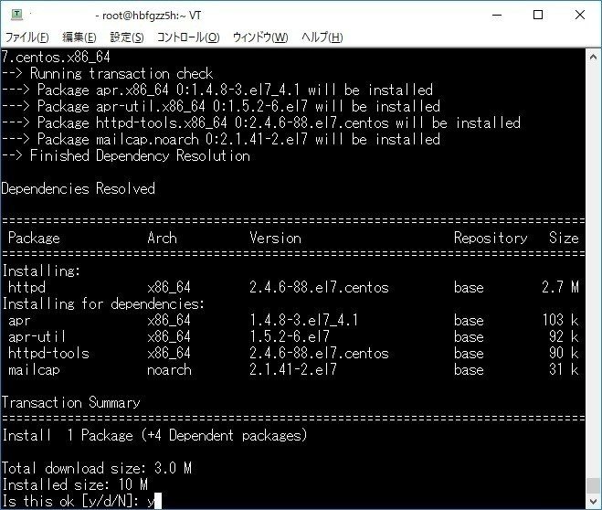Image resolution: width=602 pixels, height=510 pixels.
Task: Click the 'Repository' column header
Action: (x=491, y=239)
